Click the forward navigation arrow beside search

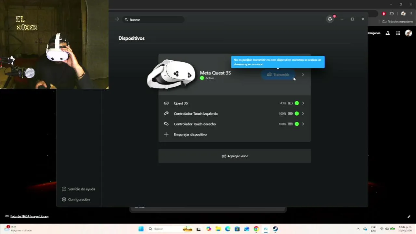click(x=117, y=19)
